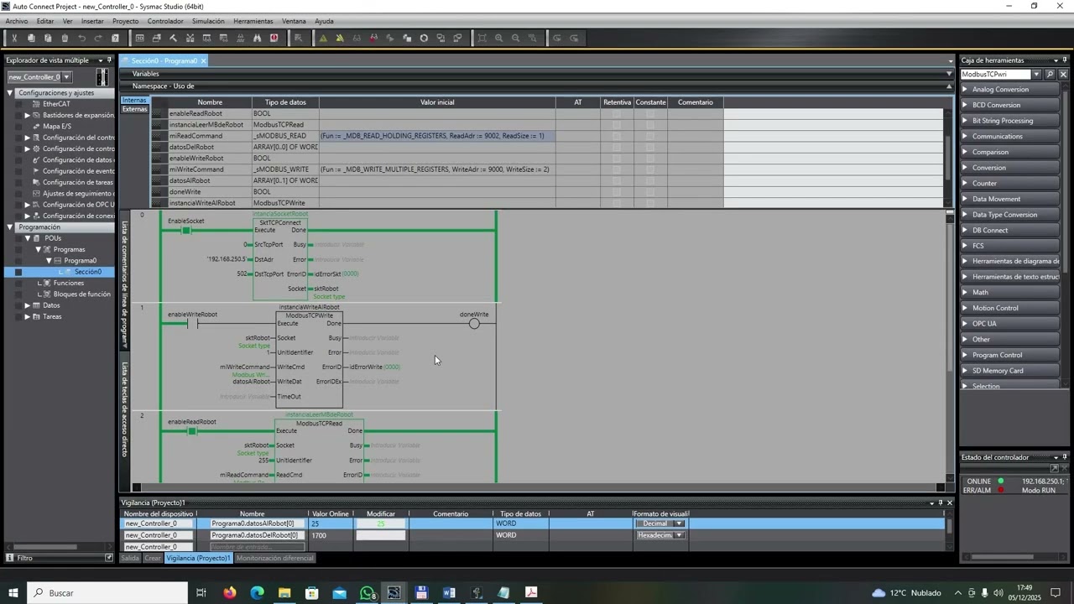The width and height of the screenshot is (1074, 604).
Task: Select Sección0 in the project tree
Action: click(x=87, y=272)
